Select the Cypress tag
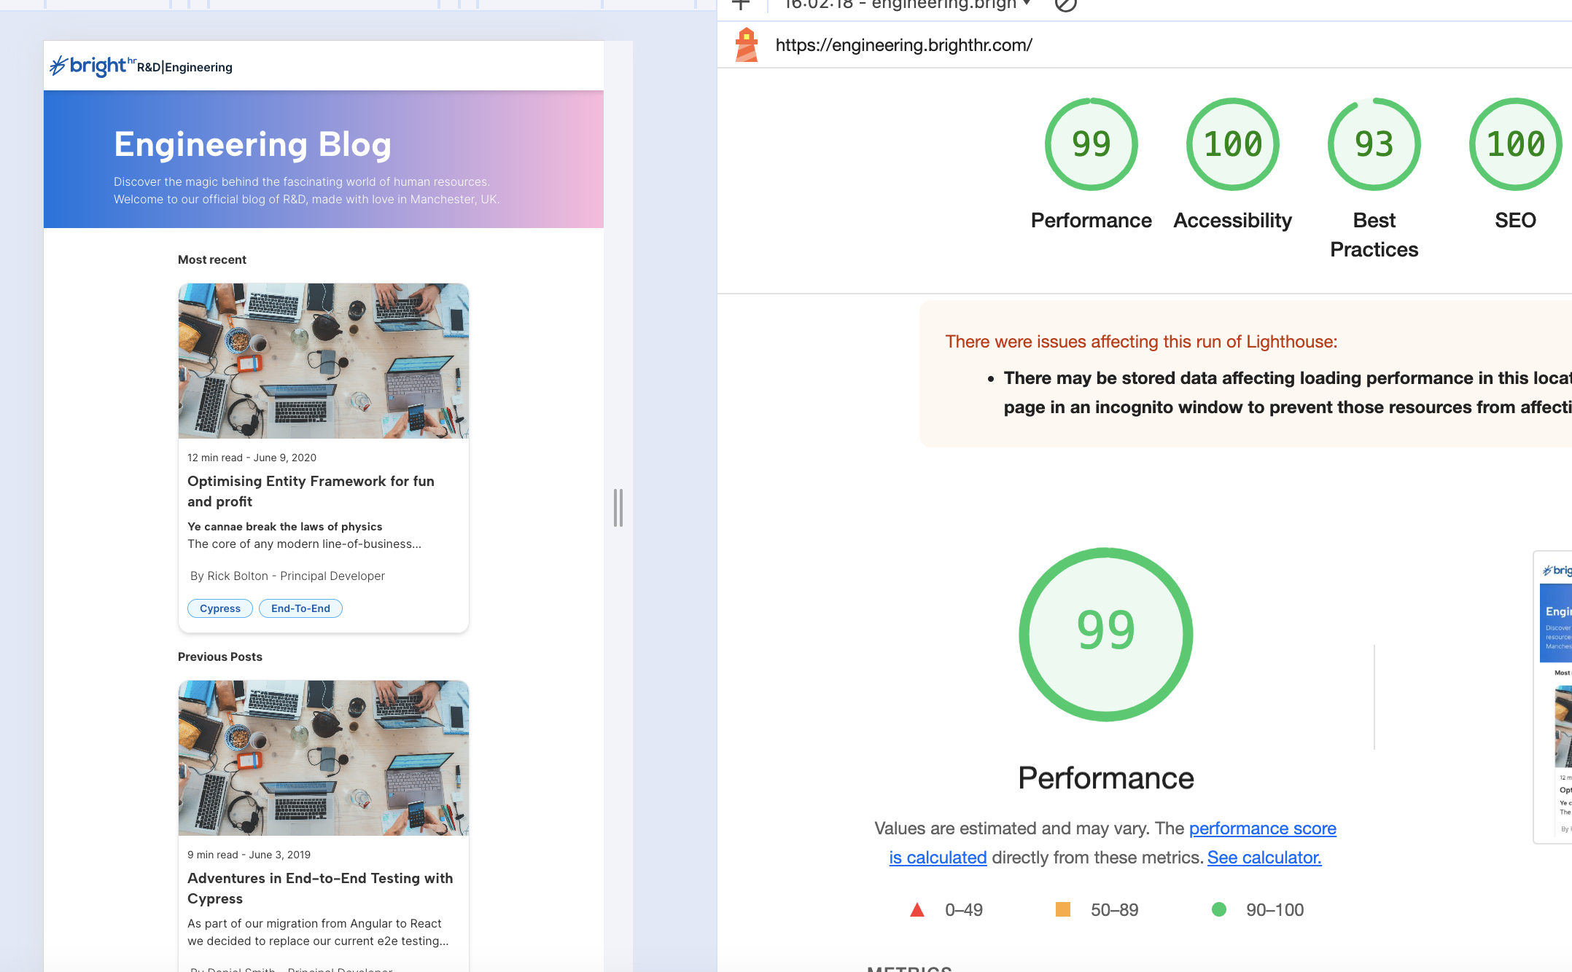1572x972 pixels. click(219, 608)
